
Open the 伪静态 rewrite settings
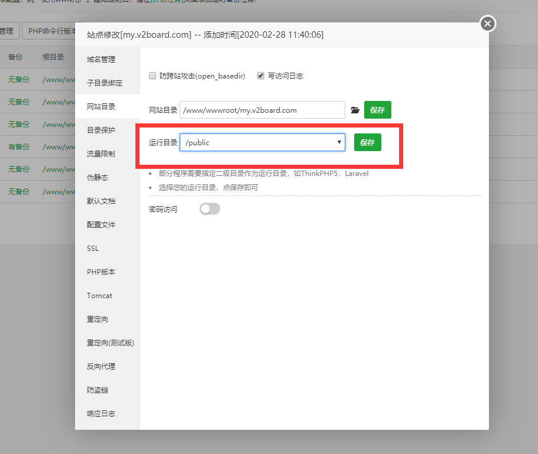(x=98, y=178)
